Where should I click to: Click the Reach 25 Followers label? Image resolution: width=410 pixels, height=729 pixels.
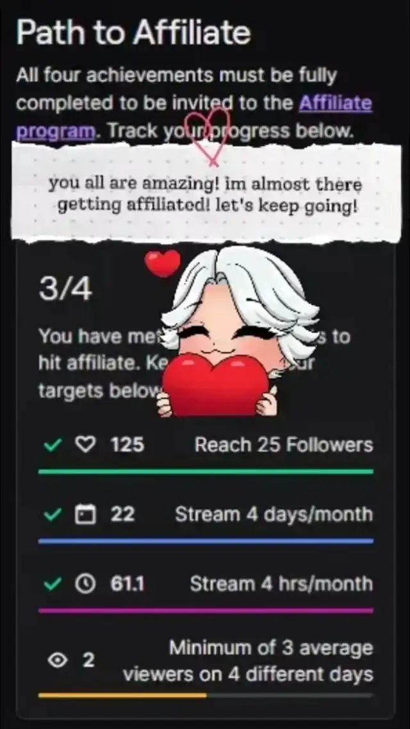click(x=284, y=445)
